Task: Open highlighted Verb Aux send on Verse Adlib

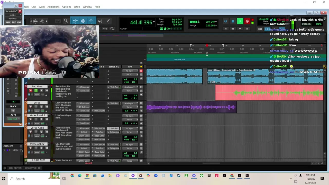Action: point(114,128)
